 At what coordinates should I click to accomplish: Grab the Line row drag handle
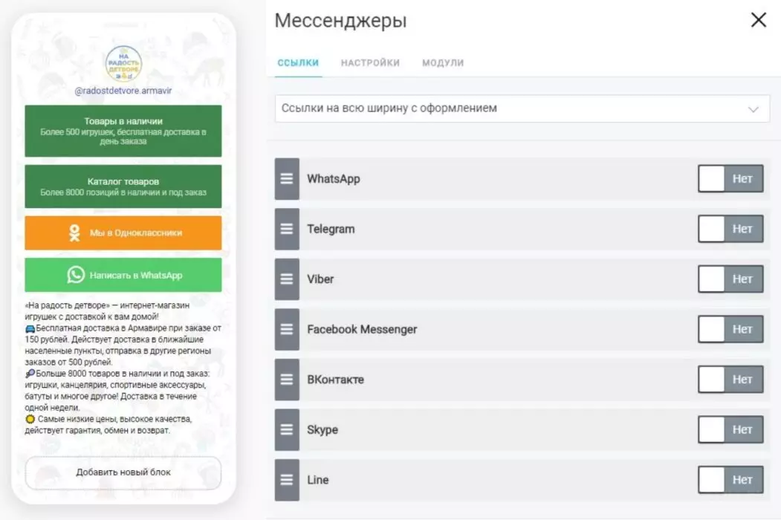[x=287, y=480]
